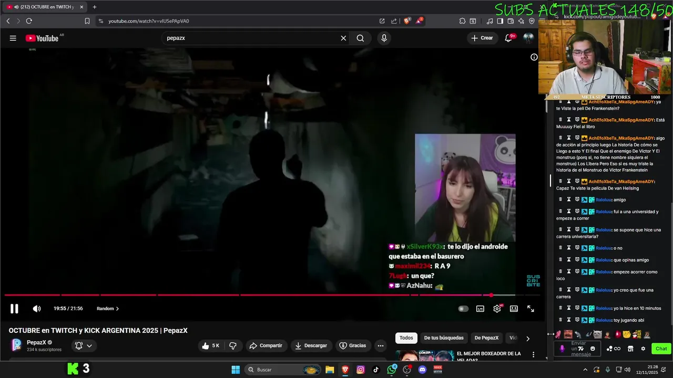This screenshot has height=378, width=673.
Task: Switch to theater mode
Action: (514, 309)
